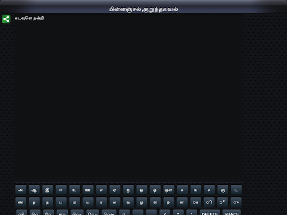Tap the question mark key
The width and height of the screenshot is (287, 215).
pos(165,212)
